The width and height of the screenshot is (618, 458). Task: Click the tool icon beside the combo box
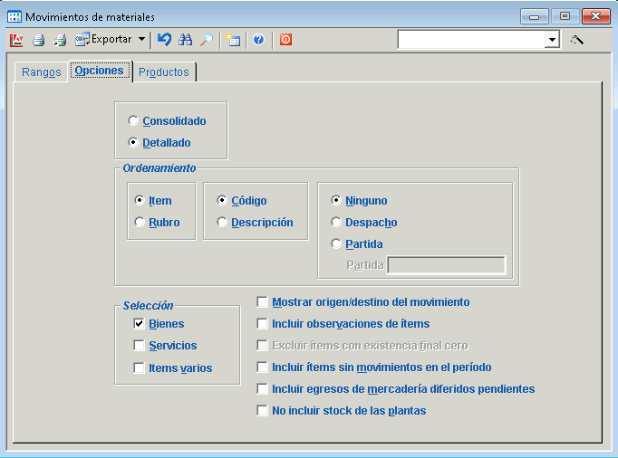coord(576,40)
